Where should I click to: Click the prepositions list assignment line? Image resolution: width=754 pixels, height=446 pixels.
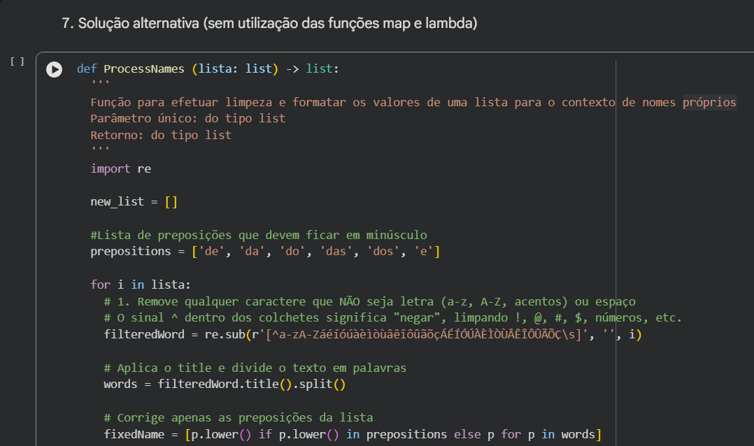[x=265, y=252]
